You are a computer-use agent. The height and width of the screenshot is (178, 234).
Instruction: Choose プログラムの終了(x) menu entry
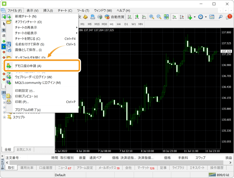[x=42, y=110]
